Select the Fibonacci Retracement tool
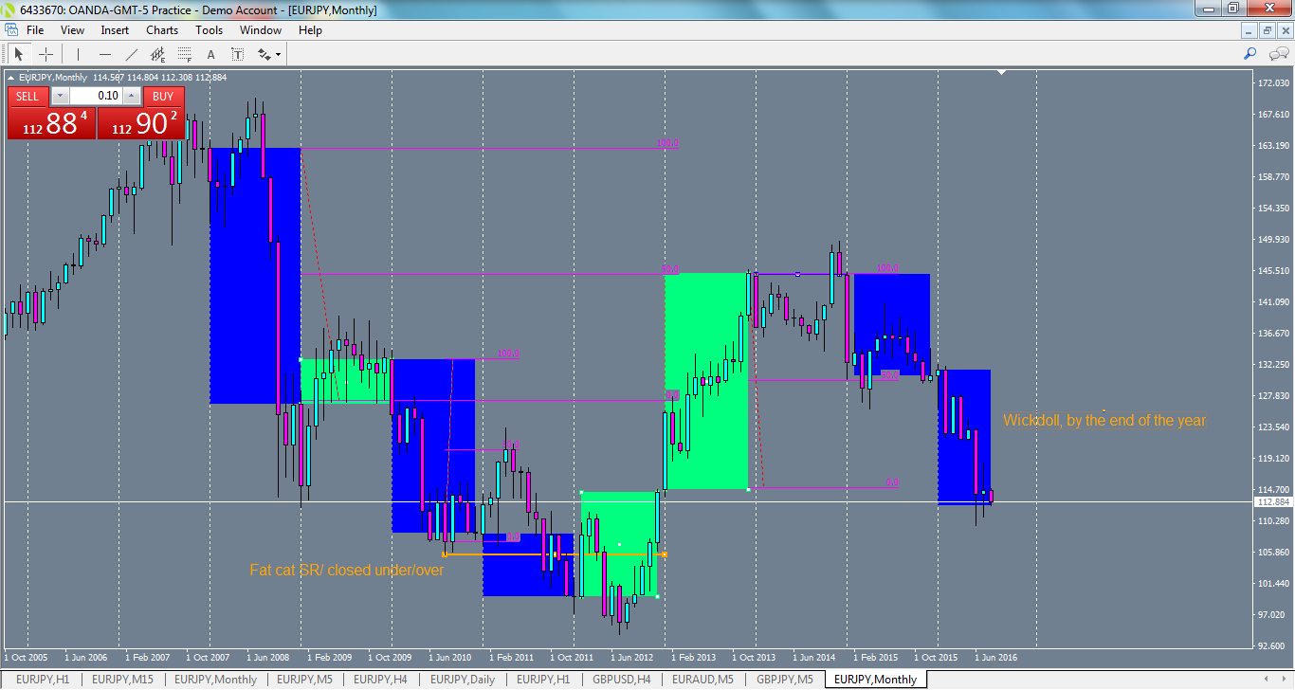The height and width of the screenshot is (690, 1295). tap(184, 54)
